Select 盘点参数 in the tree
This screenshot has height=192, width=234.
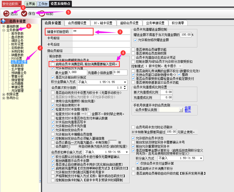(18, 37)
